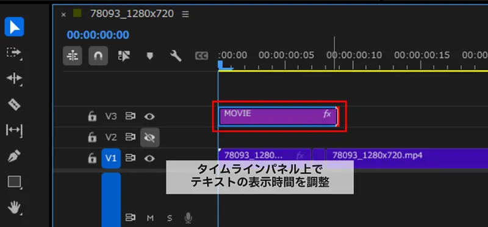Viewport: 488px width, 227px height.
Task: Click ruler at 00:00:00:15
Action: 422,56
